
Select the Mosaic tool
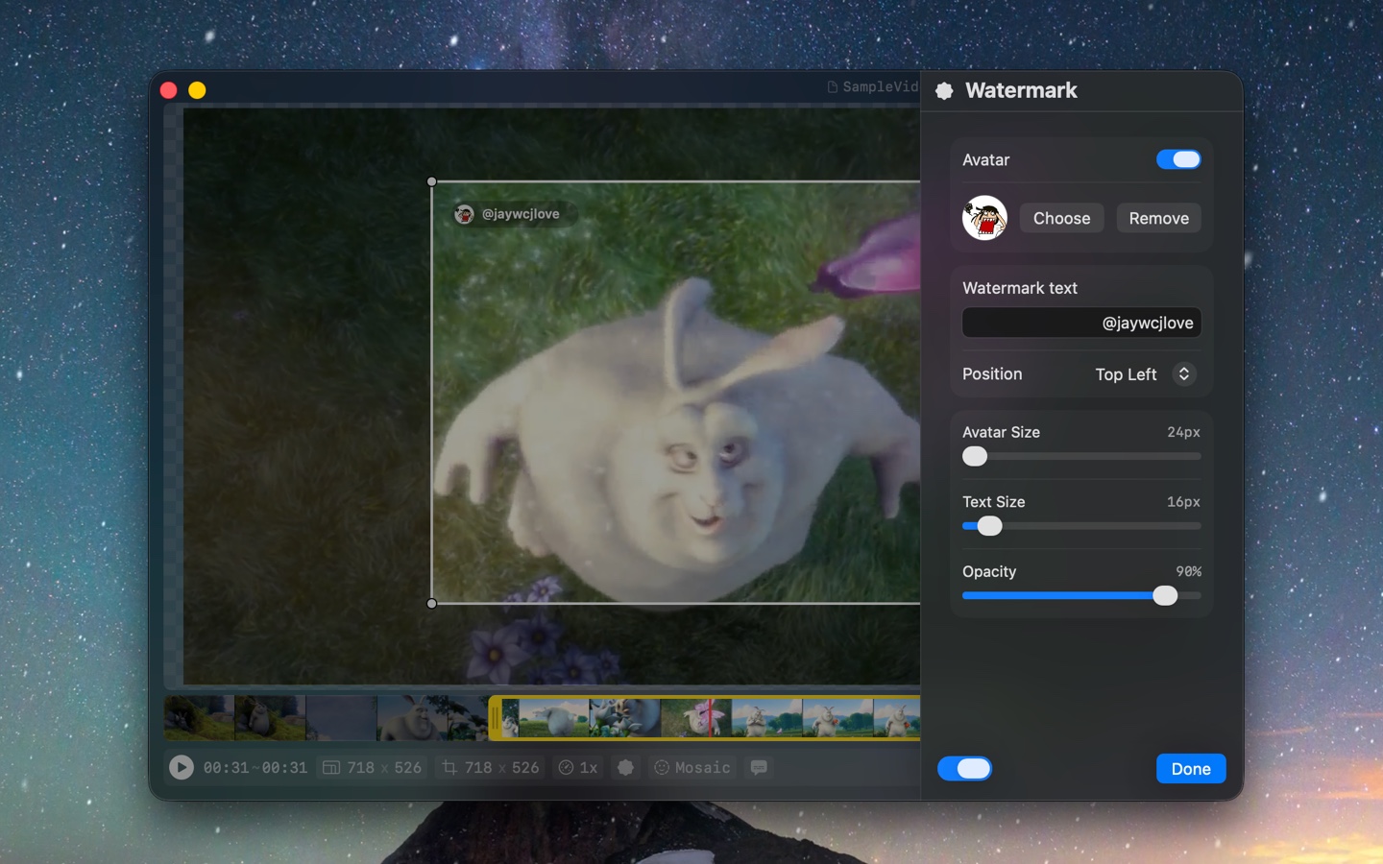pos(691,767)
